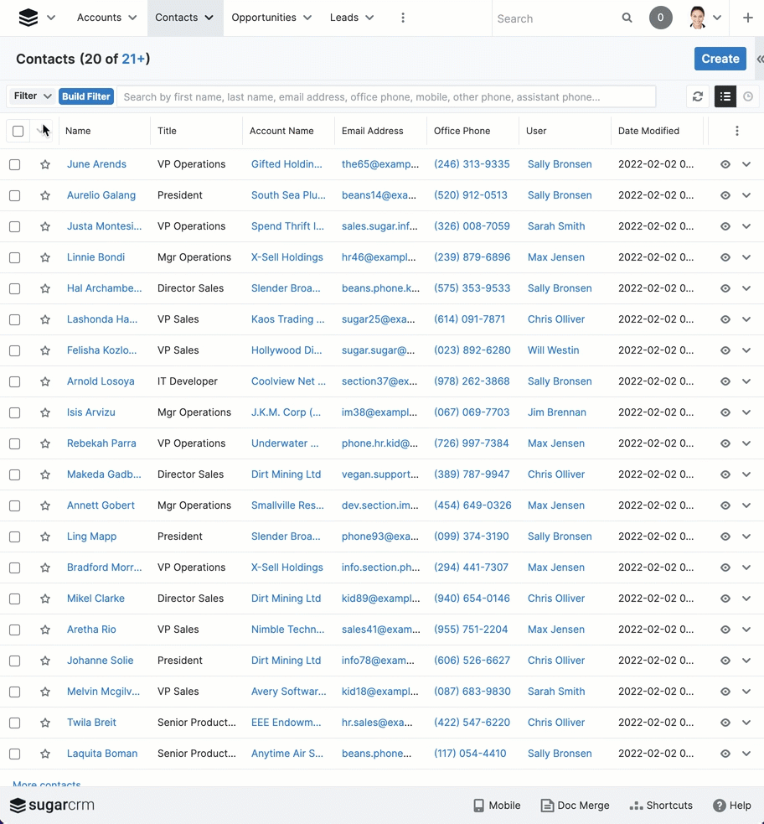This screenshot has height=824, width=764.
Task: Select the row checkbox for Isis Arvizu
Action: pyautogui.click(x=15, y=413)
